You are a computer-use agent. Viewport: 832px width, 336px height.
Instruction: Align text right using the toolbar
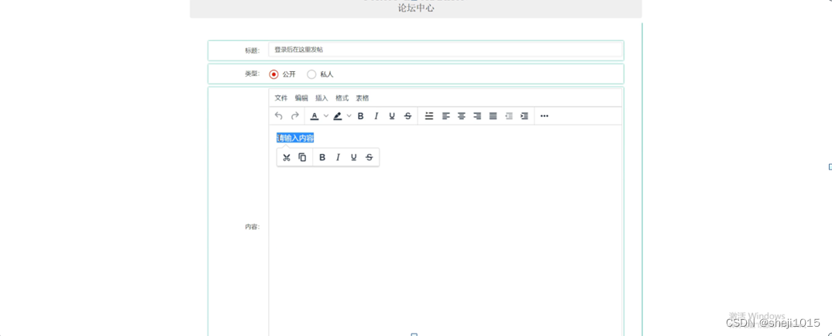[x=477, y=116]
